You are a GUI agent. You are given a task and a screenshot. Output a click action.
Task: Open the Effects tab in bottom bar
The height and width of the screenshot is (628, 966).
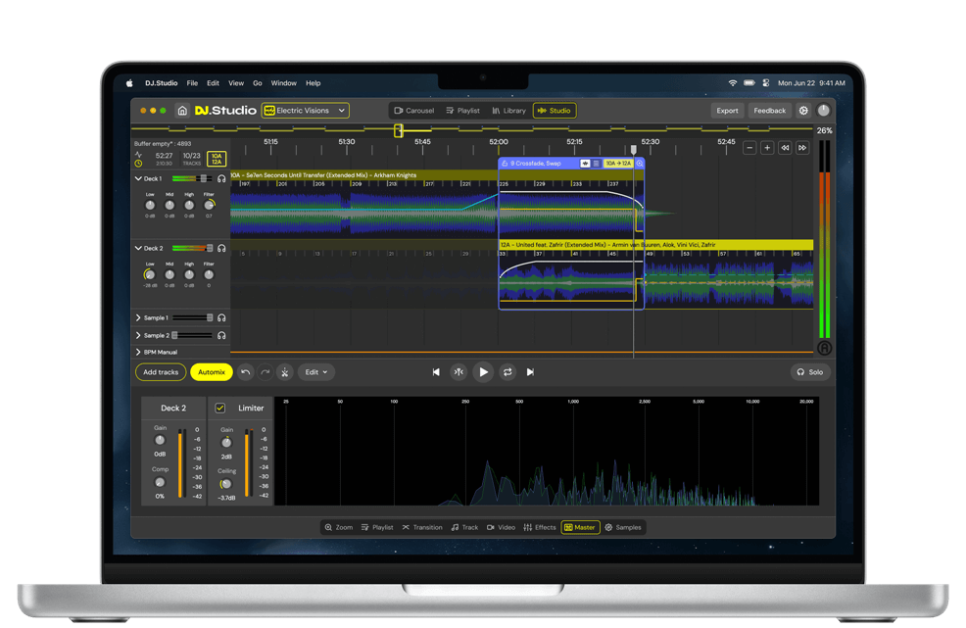tap(540, 527)
